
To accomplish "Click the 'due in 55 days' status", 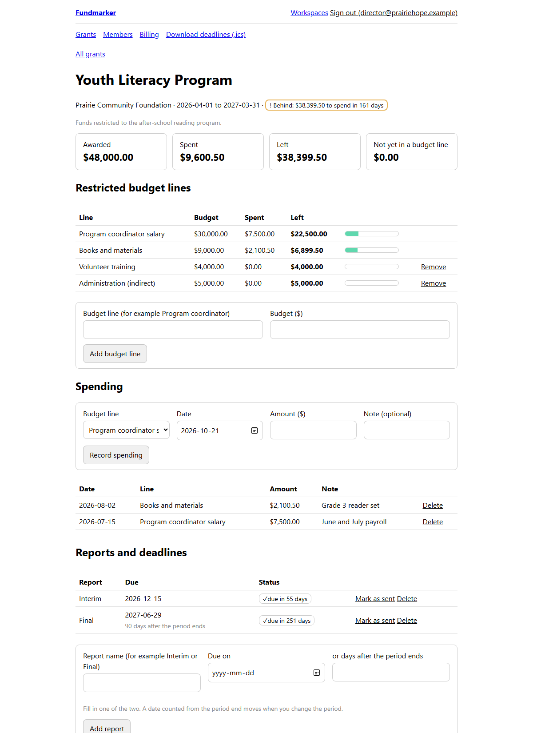I will pyautogui.click(x=285, y=599).
